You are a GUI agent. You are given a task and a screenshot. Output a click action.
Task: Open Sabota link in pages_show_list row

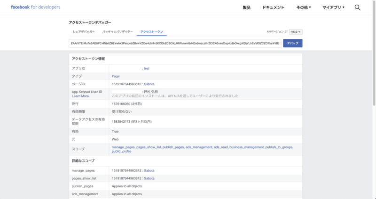(x=149, y=178)
